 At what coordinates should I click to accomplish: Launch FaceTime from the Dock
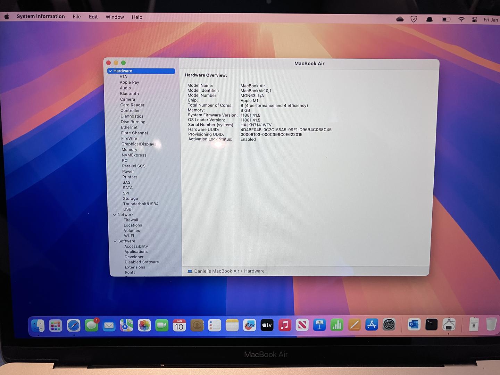(x=162, y=325)
